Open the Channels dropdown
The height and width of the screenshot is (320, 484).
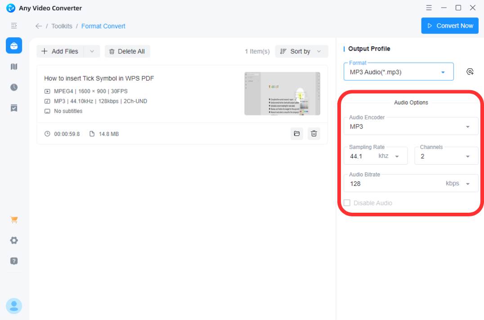(446, 156)
